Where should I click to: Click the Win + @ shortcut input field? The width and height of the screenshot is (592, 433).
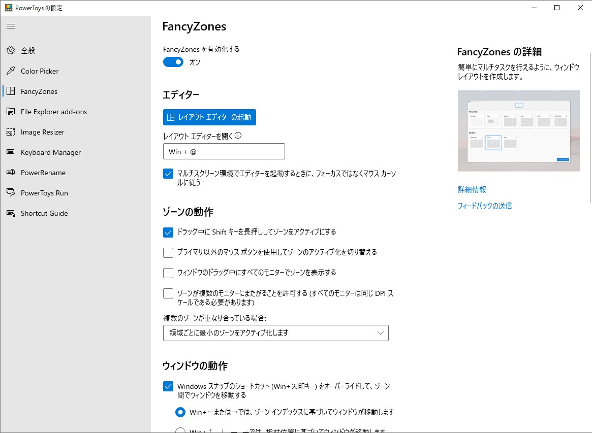(224, 151)
